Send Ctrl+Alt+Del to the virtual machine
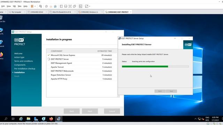The height and width of the screenshot is (125, 223). (40, 6)
